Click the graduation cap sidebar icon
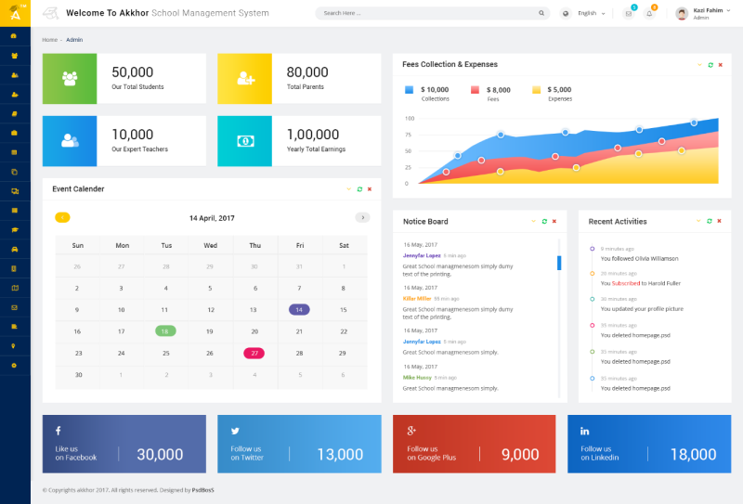 coord(14,229)
